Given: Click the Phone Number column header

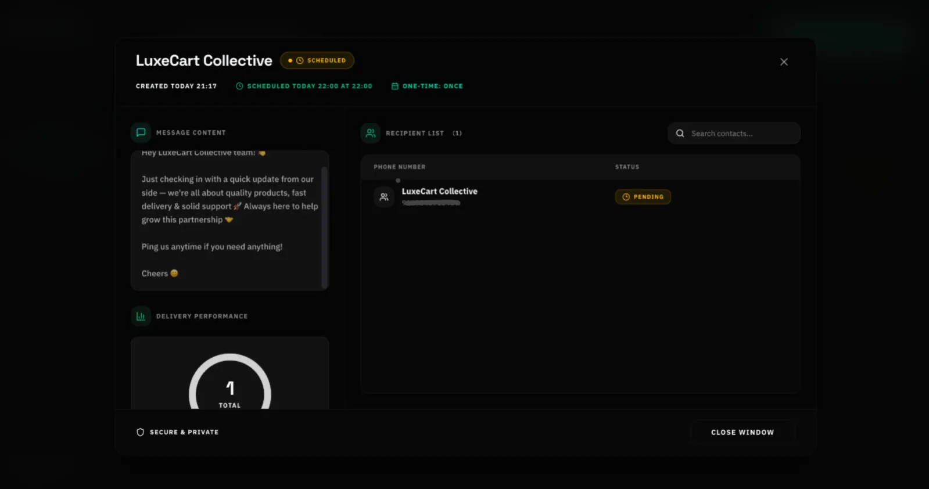Looking at the screenshot, I should pyautogui.click(x=400, y=167).
